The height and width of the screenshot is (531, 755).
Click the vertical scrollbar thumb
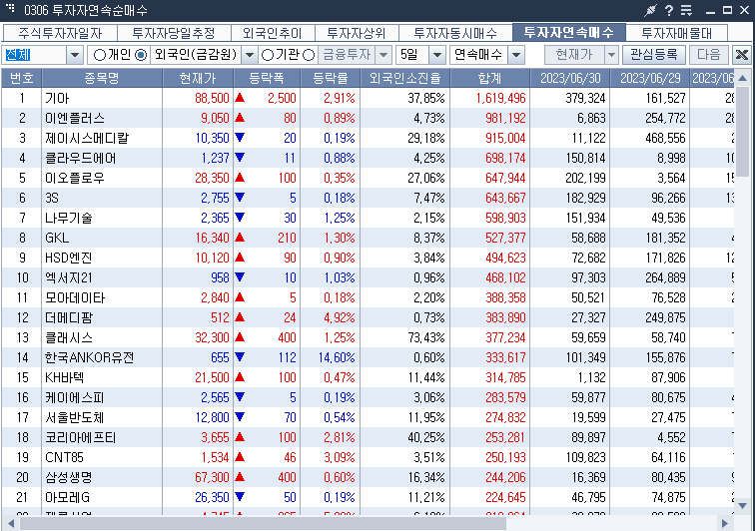[x=742, y=131]
